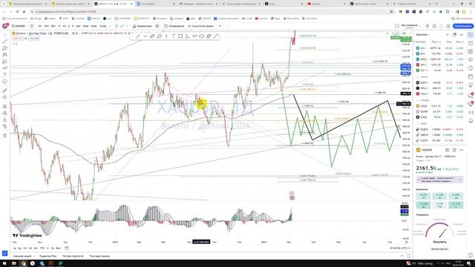The width and height of the screenshot is (475, 267).
Task: Open the emoji and icons tool
Action: coord(4,82)
